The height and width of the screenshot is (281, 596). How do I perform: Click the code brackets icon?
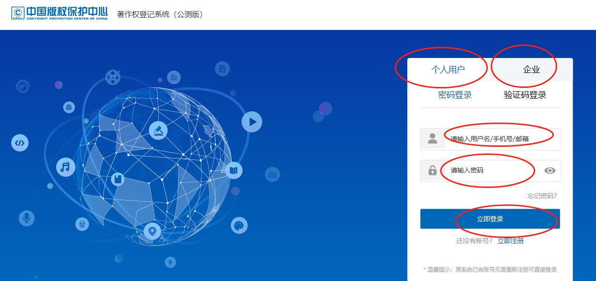pos(20,143)
